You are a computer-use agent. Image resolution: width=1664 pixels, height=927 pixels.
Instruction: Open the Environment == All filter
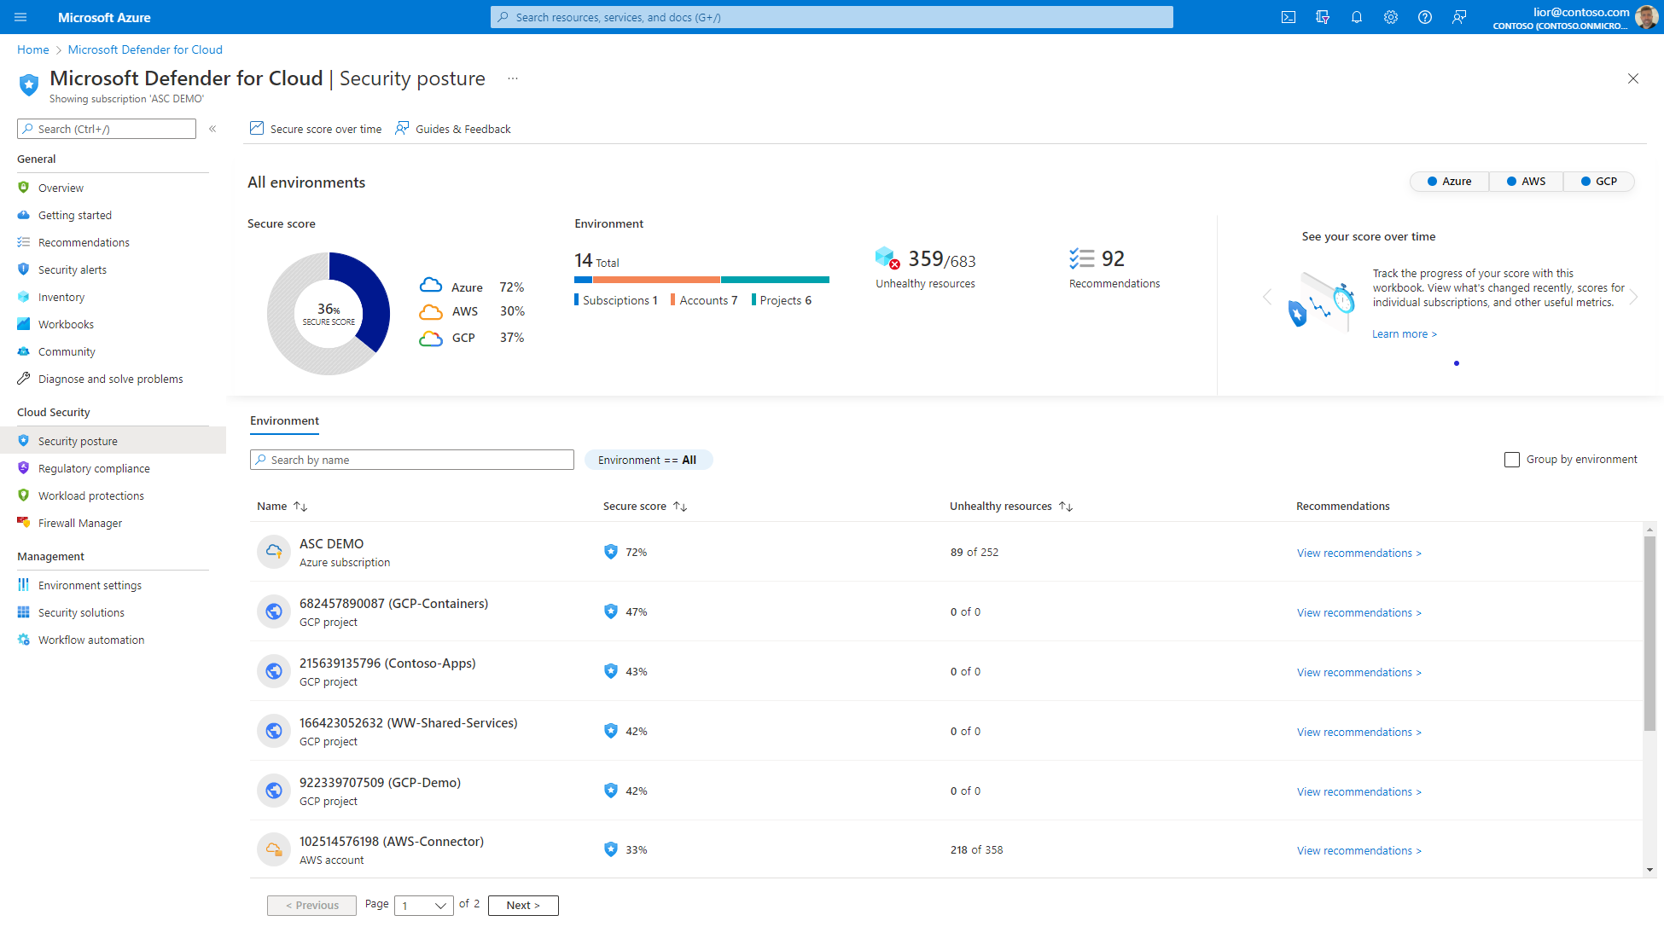click(649, 460)
